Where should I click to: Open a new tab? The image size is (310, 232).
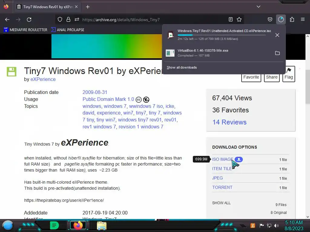(88, 7)
